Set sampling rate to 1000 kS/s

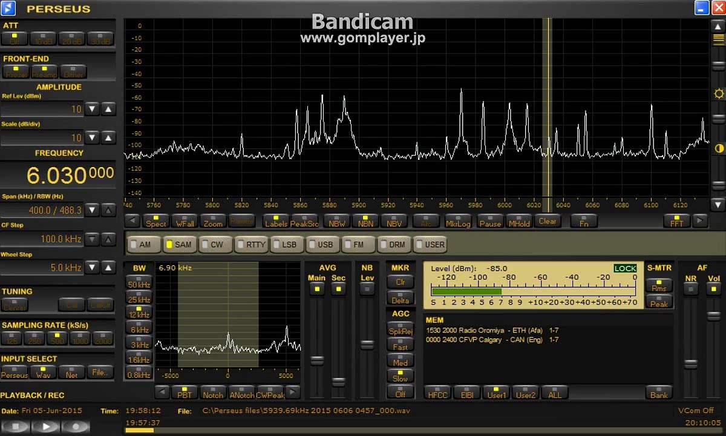pyautogui.click(x=79, y=339)
